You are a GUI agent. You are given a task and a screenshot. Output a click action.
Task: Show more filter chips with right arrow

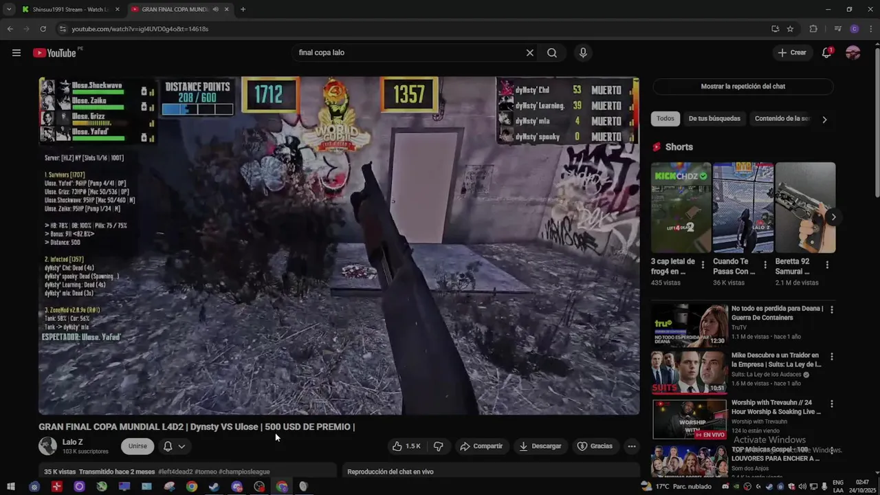(824, 120)
